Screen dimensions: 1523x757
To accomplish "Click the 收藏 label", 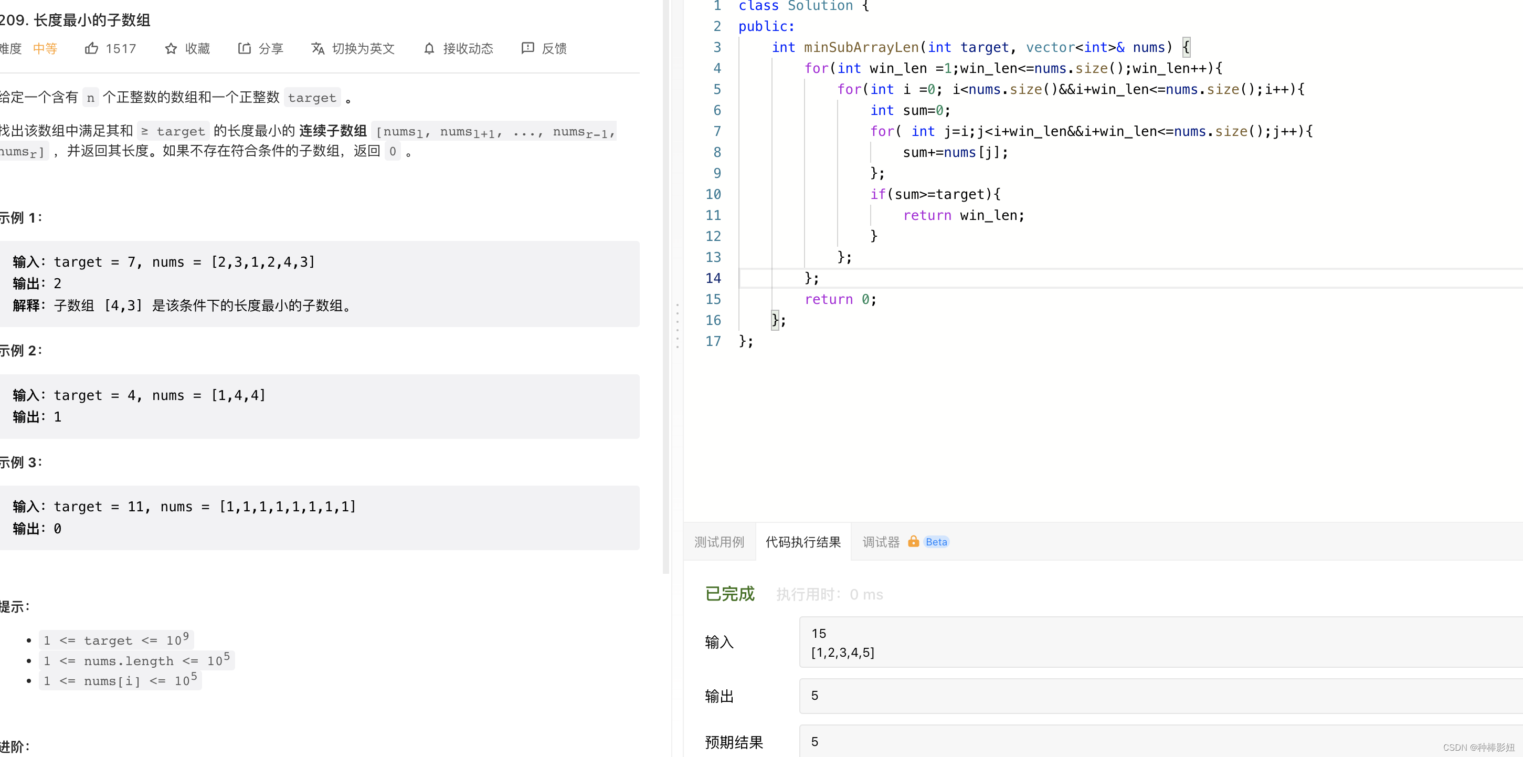I will [197, 48].
